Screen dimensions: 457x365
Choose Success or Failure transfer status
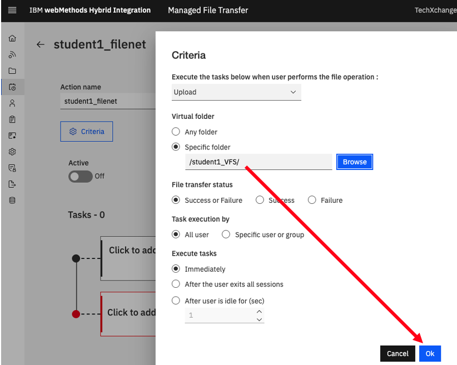176,200
